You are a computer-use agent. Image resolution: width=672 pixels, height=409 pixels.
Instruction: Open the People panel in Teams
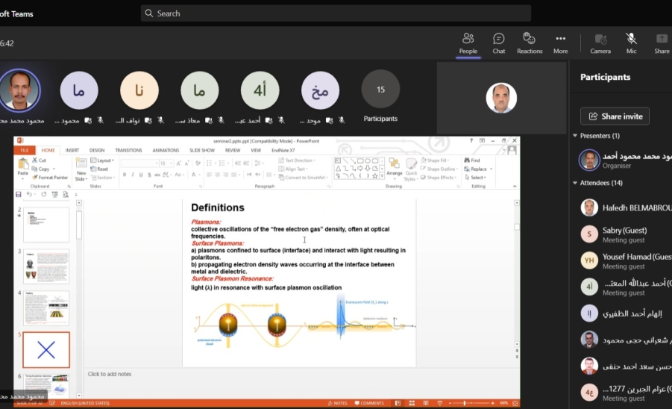click(x=468, y=44)
